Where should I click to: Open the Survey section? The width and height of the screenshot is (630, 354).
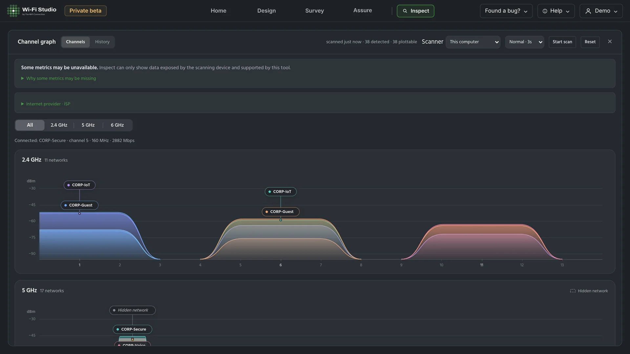click(314, 11)
